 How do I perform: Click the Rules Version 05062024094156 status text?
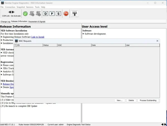(x=31, y=125)
